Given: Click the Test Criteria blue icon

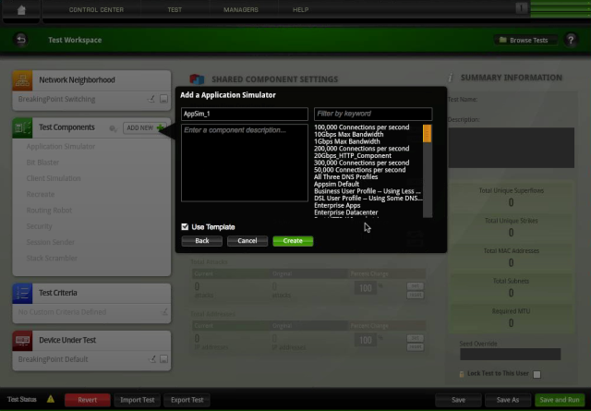Looking at the screenshot, I should point(22,293).
